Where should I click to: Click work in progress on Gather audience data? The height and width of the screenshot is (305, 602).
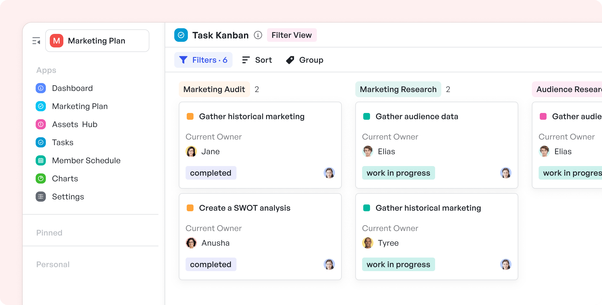pyautogui.click(x=398, y=173)
